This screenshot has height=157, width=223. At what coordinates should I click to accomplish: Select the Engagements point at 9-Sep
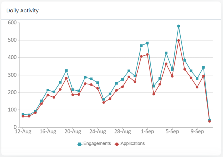[197, 78]
